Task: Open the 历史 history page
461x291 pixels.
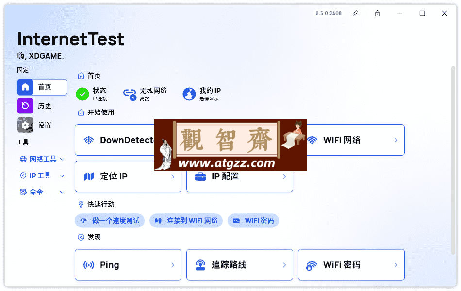Action: pos(42,106)
